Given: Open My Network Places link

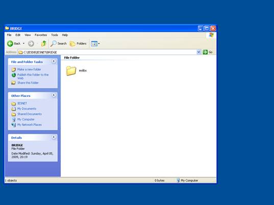Looking at the screenshot, I should pyautogui.click(x=30, y=124).
